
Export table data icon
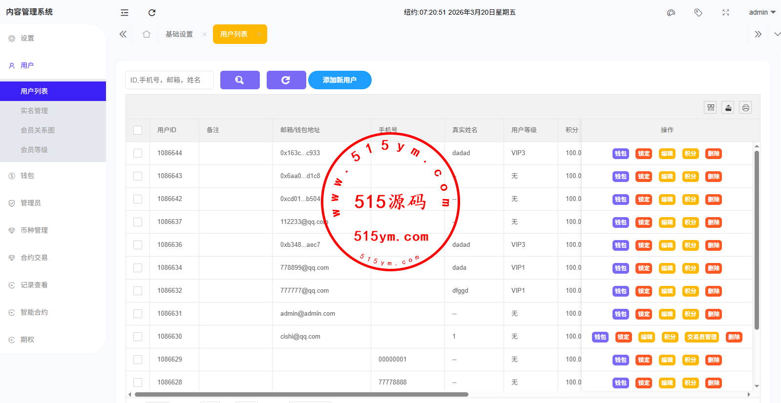[728, 108]
